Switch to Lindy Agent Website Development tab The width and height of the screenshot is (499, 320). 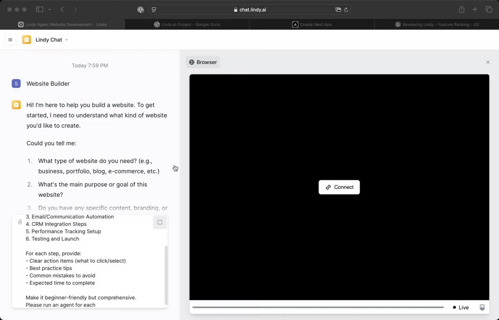pyautogui.click(x=62, y=24)
